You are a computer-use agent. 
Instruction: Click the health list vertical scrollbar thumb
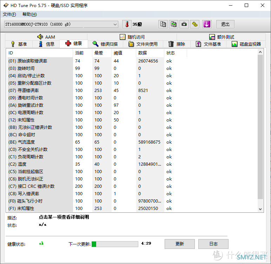pos(260,127)
